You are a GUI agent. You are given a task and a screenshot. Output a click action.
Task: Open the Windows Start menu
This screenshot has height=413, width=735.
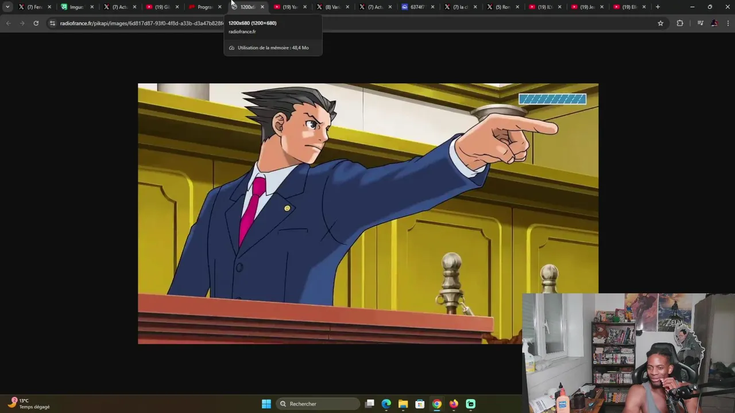click(266, 404)
